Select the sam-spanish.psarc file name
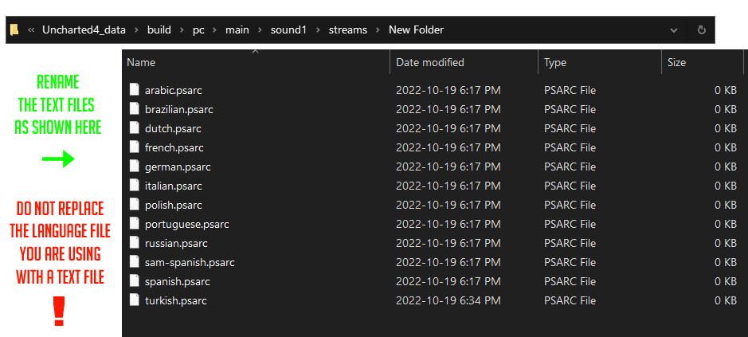 pyautogui.click(x=190, y=262)
